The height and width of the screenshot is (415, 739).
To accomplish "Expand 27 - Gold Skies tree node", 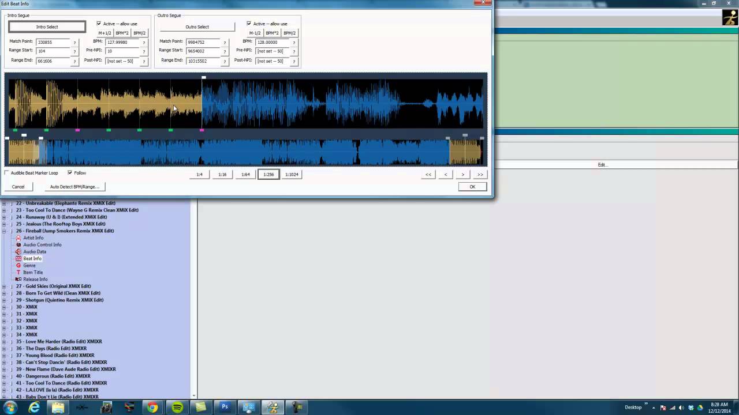I will (4, 286).
